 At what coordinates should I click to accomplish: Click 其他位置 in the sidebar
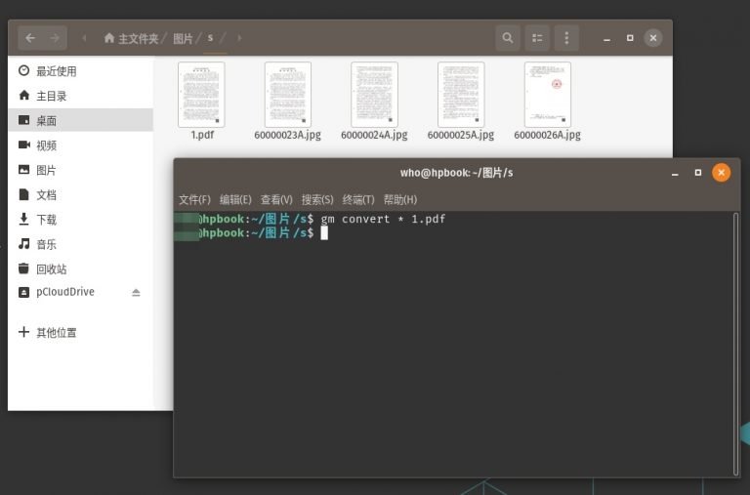(x=56, y=333)
